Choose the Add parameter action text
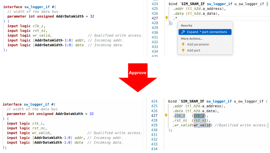The image size is (270, 153). tap(198, 45)
